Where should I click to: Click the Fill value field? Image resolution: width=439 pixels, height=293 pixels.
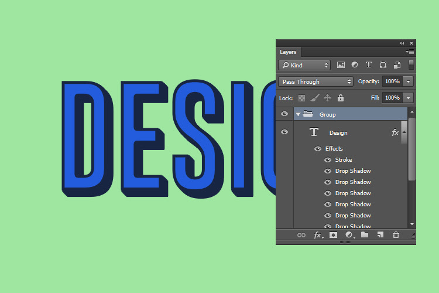(393, 98)
